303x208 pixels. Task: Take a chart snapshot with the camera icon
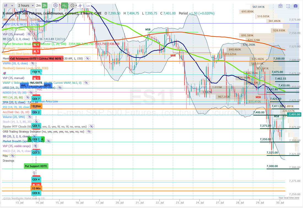296,6
